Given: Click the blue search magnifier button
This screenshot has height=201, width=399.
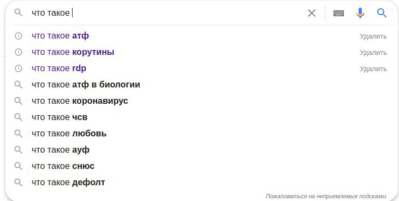Looking at the screenshot, I should (x=382, y=12).
